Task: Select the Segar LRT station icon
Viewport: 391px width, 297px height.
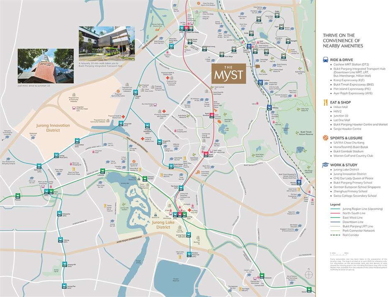Action: coord(277,16)
